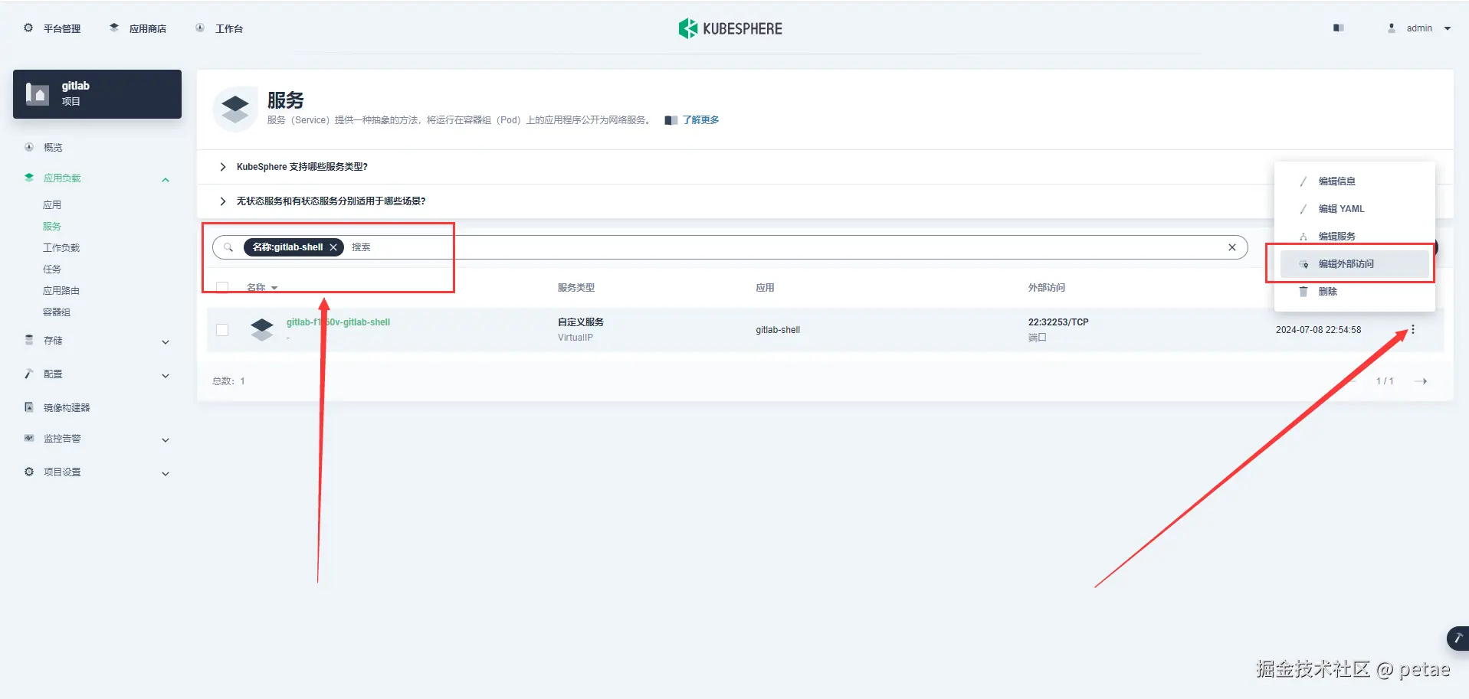1469x699 pixels.
Task: Click the search magnifier icon
Action: 228,247
